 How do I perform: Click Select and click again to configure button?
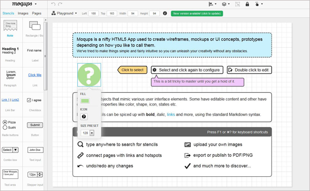click(187, 70)
